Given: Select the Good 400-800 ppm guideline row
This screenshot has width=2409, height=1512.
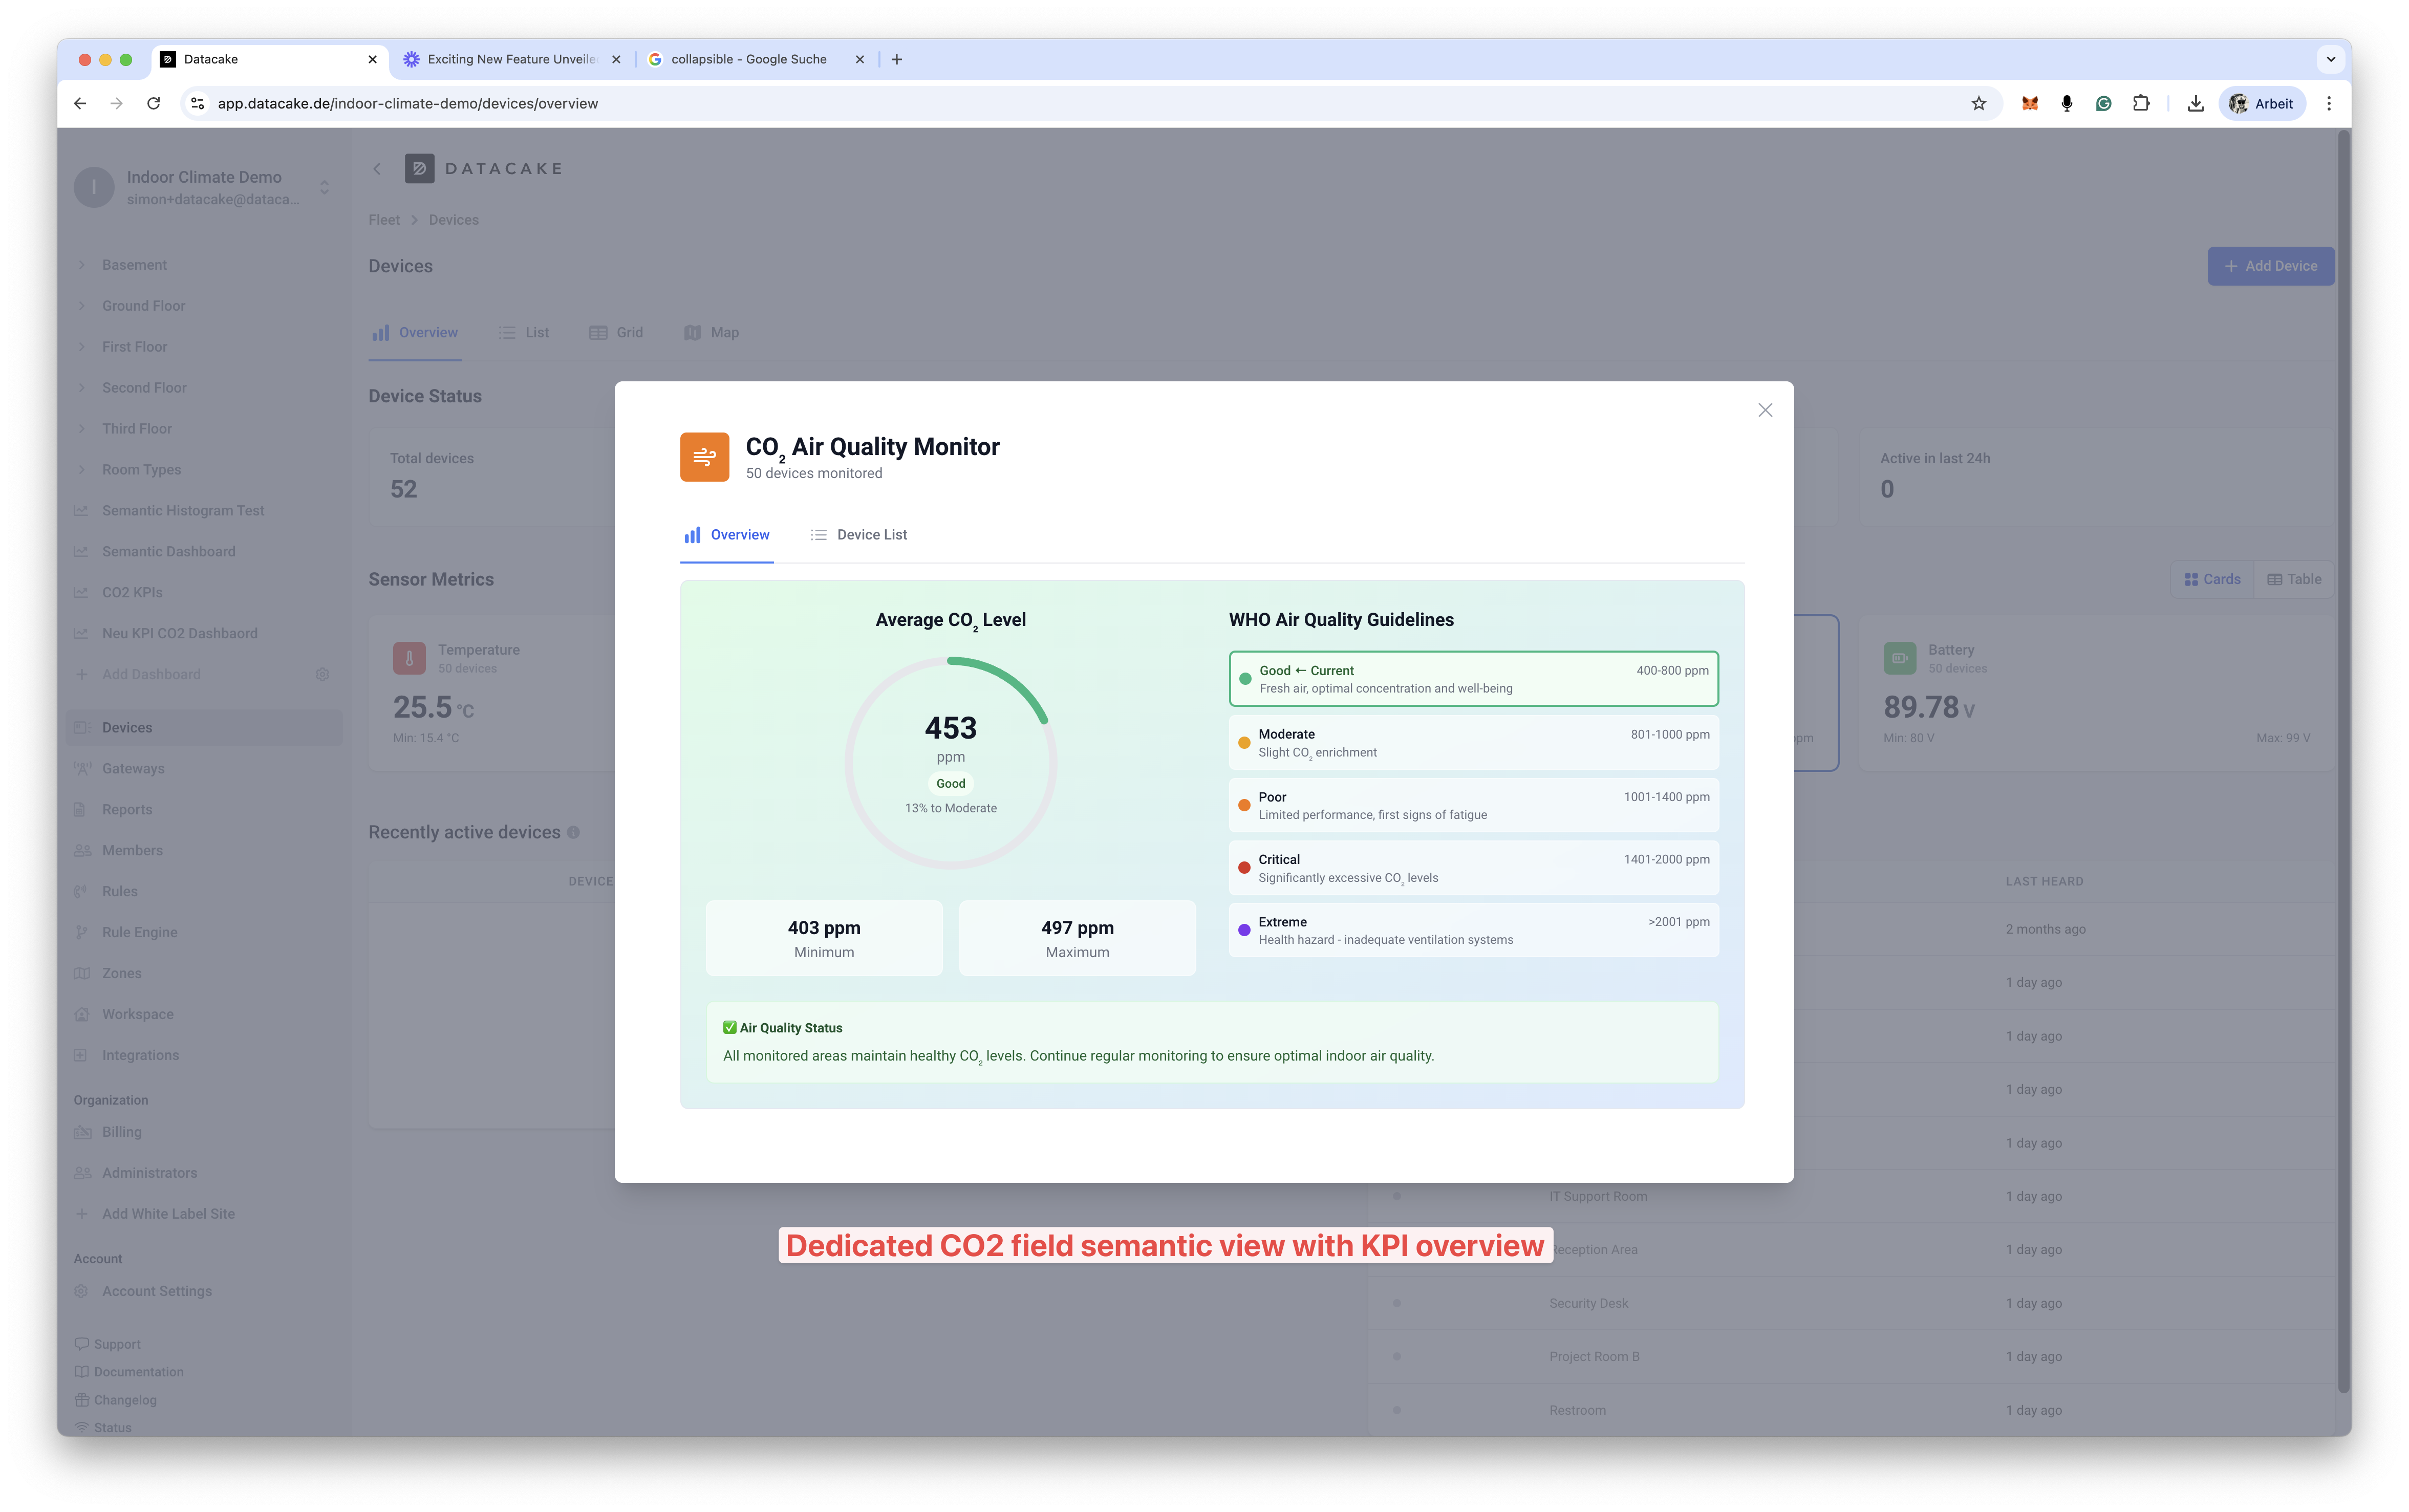Looking at the screenshot, I should coord(1473,679).
